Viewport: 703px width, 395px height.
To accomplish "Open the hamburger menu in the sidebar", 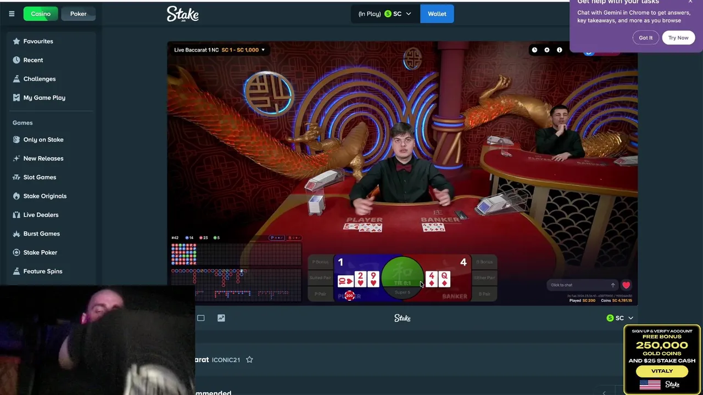I will (x=12, y=14).
